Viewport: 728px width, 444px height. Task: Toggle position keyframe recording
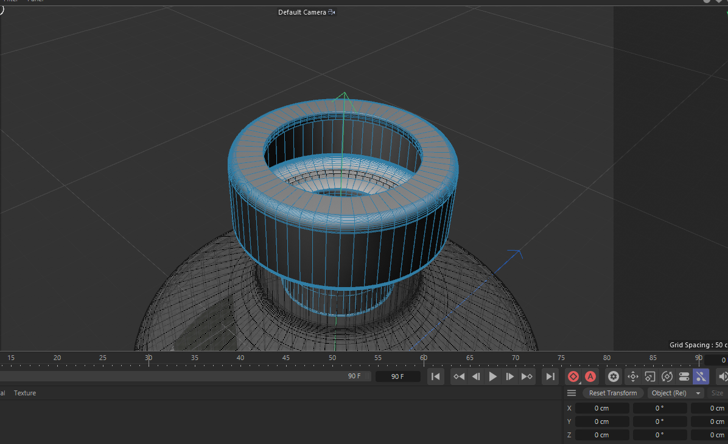click(x=633, y=376)
